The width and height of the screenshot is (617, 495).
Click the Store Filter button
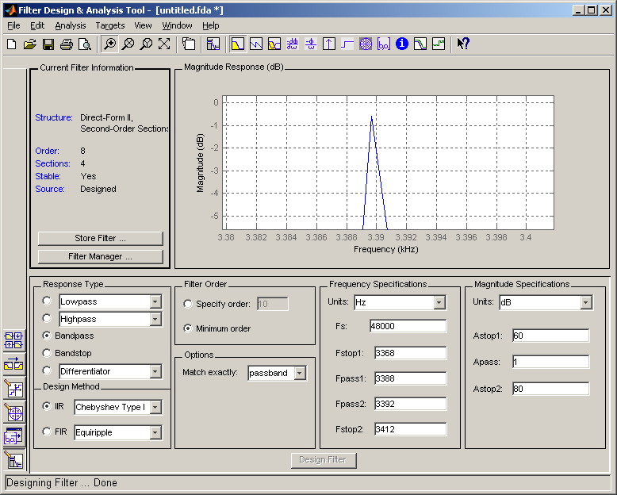pyautogui.click(x=101, y=239)
